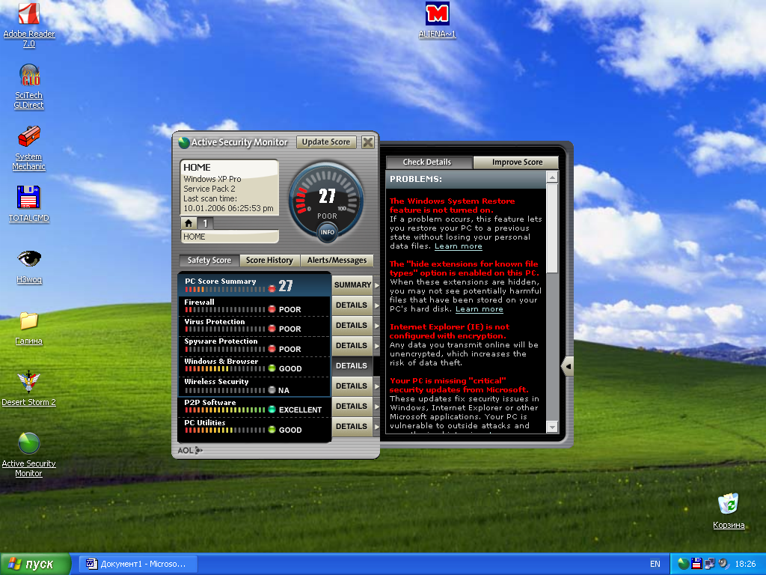This screenshot has width=766, height=575.
Task: Expand Wireless Security DETAILS arrow
Action: coord(377,386)
